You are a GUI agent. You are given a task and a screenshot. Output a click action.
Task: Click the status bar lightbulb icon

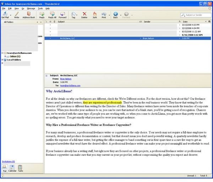click(x=2, y=176)
